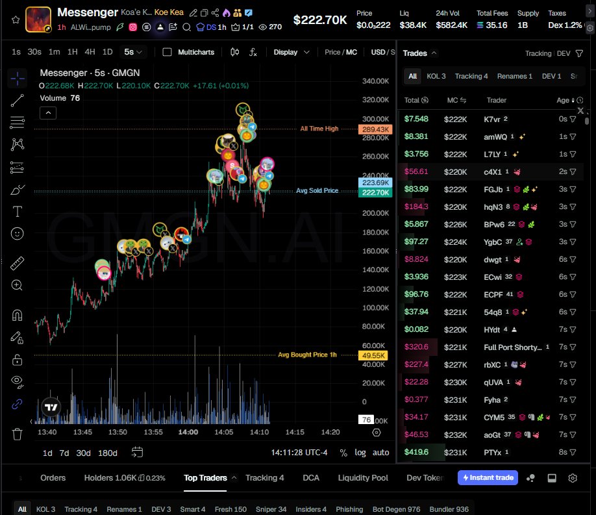Toggle USD / SOL currency mode
Image resolution: width=596 pixels, height=515 pixels.
pos(382,52)
